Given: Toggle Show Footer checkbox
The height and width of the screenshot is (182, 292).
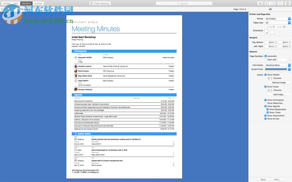Looking at the screenshot, I should pos(265,87).
